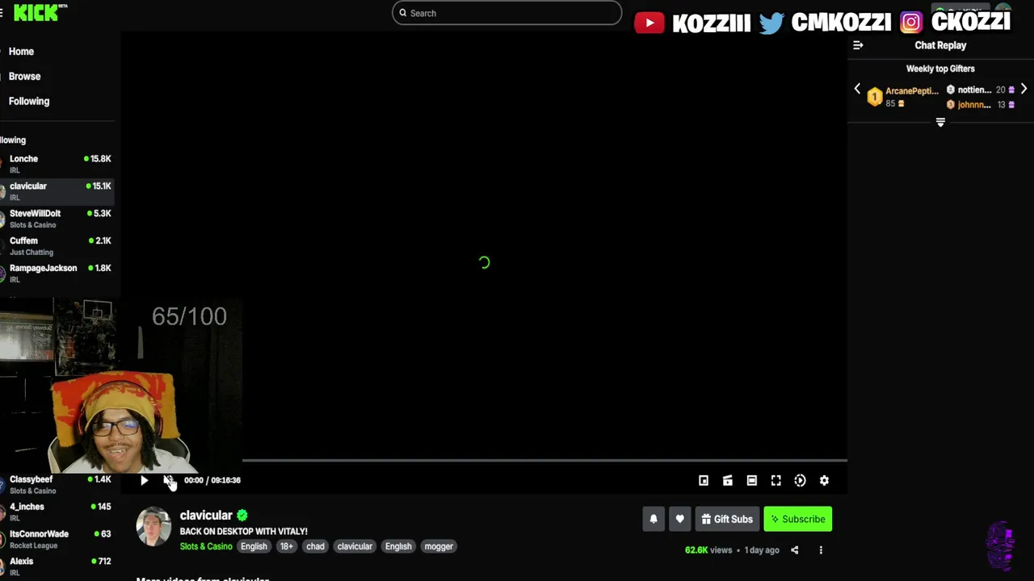Click the magnifier icon in search bar
Viewport: 1034px width, 581px height.
click(403, 13)
